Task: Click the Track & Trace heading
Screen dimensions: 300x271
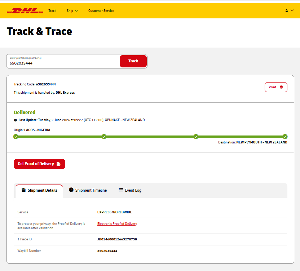Action: [x=39, y=31]
